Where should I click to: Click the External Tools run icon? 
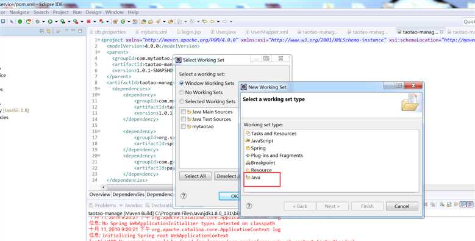[76, 21]
